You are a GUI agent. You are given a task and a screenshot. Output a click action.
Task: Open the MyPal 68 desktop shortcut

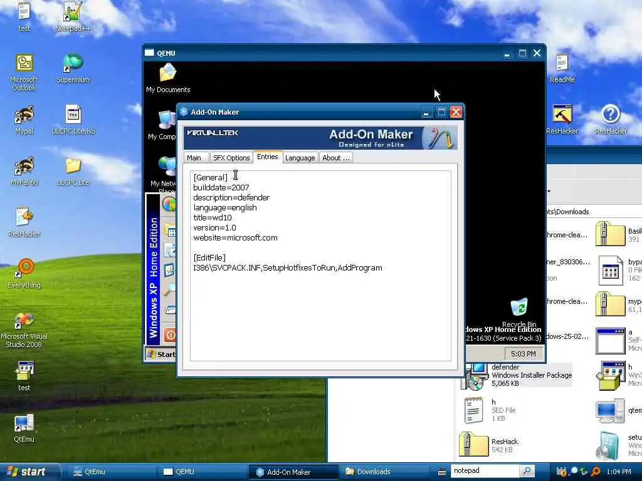[x=24, y=172]
